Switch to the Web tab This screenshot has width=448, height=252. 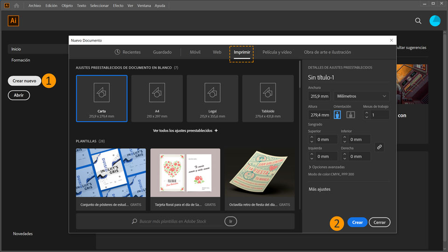217,52
